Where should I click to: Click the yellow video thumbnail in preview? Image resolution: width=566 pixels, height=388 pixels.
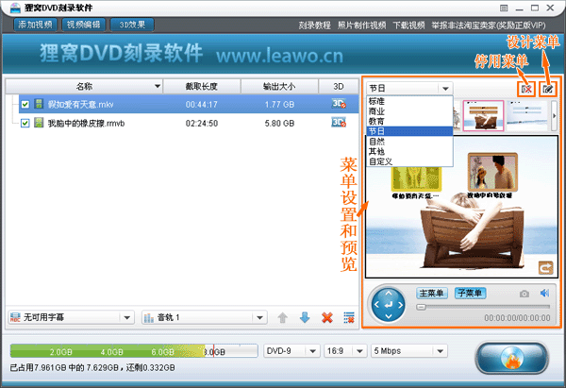(x=416, y=179)
